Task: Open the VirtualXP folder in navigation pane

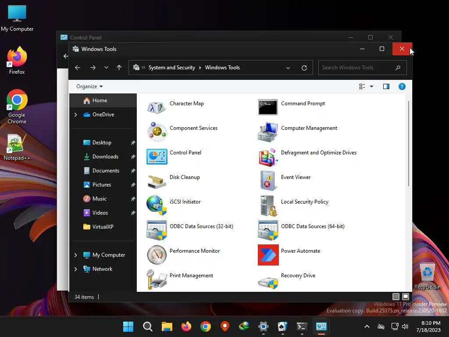Action: pos(103,227)
